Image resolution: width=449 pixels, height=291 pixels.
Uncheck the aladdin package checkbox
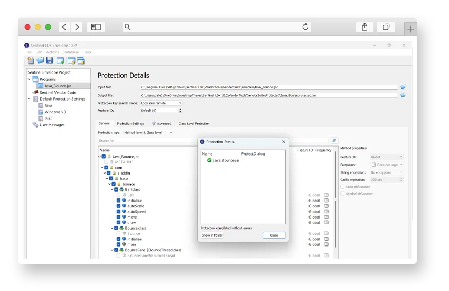(108, 173)
